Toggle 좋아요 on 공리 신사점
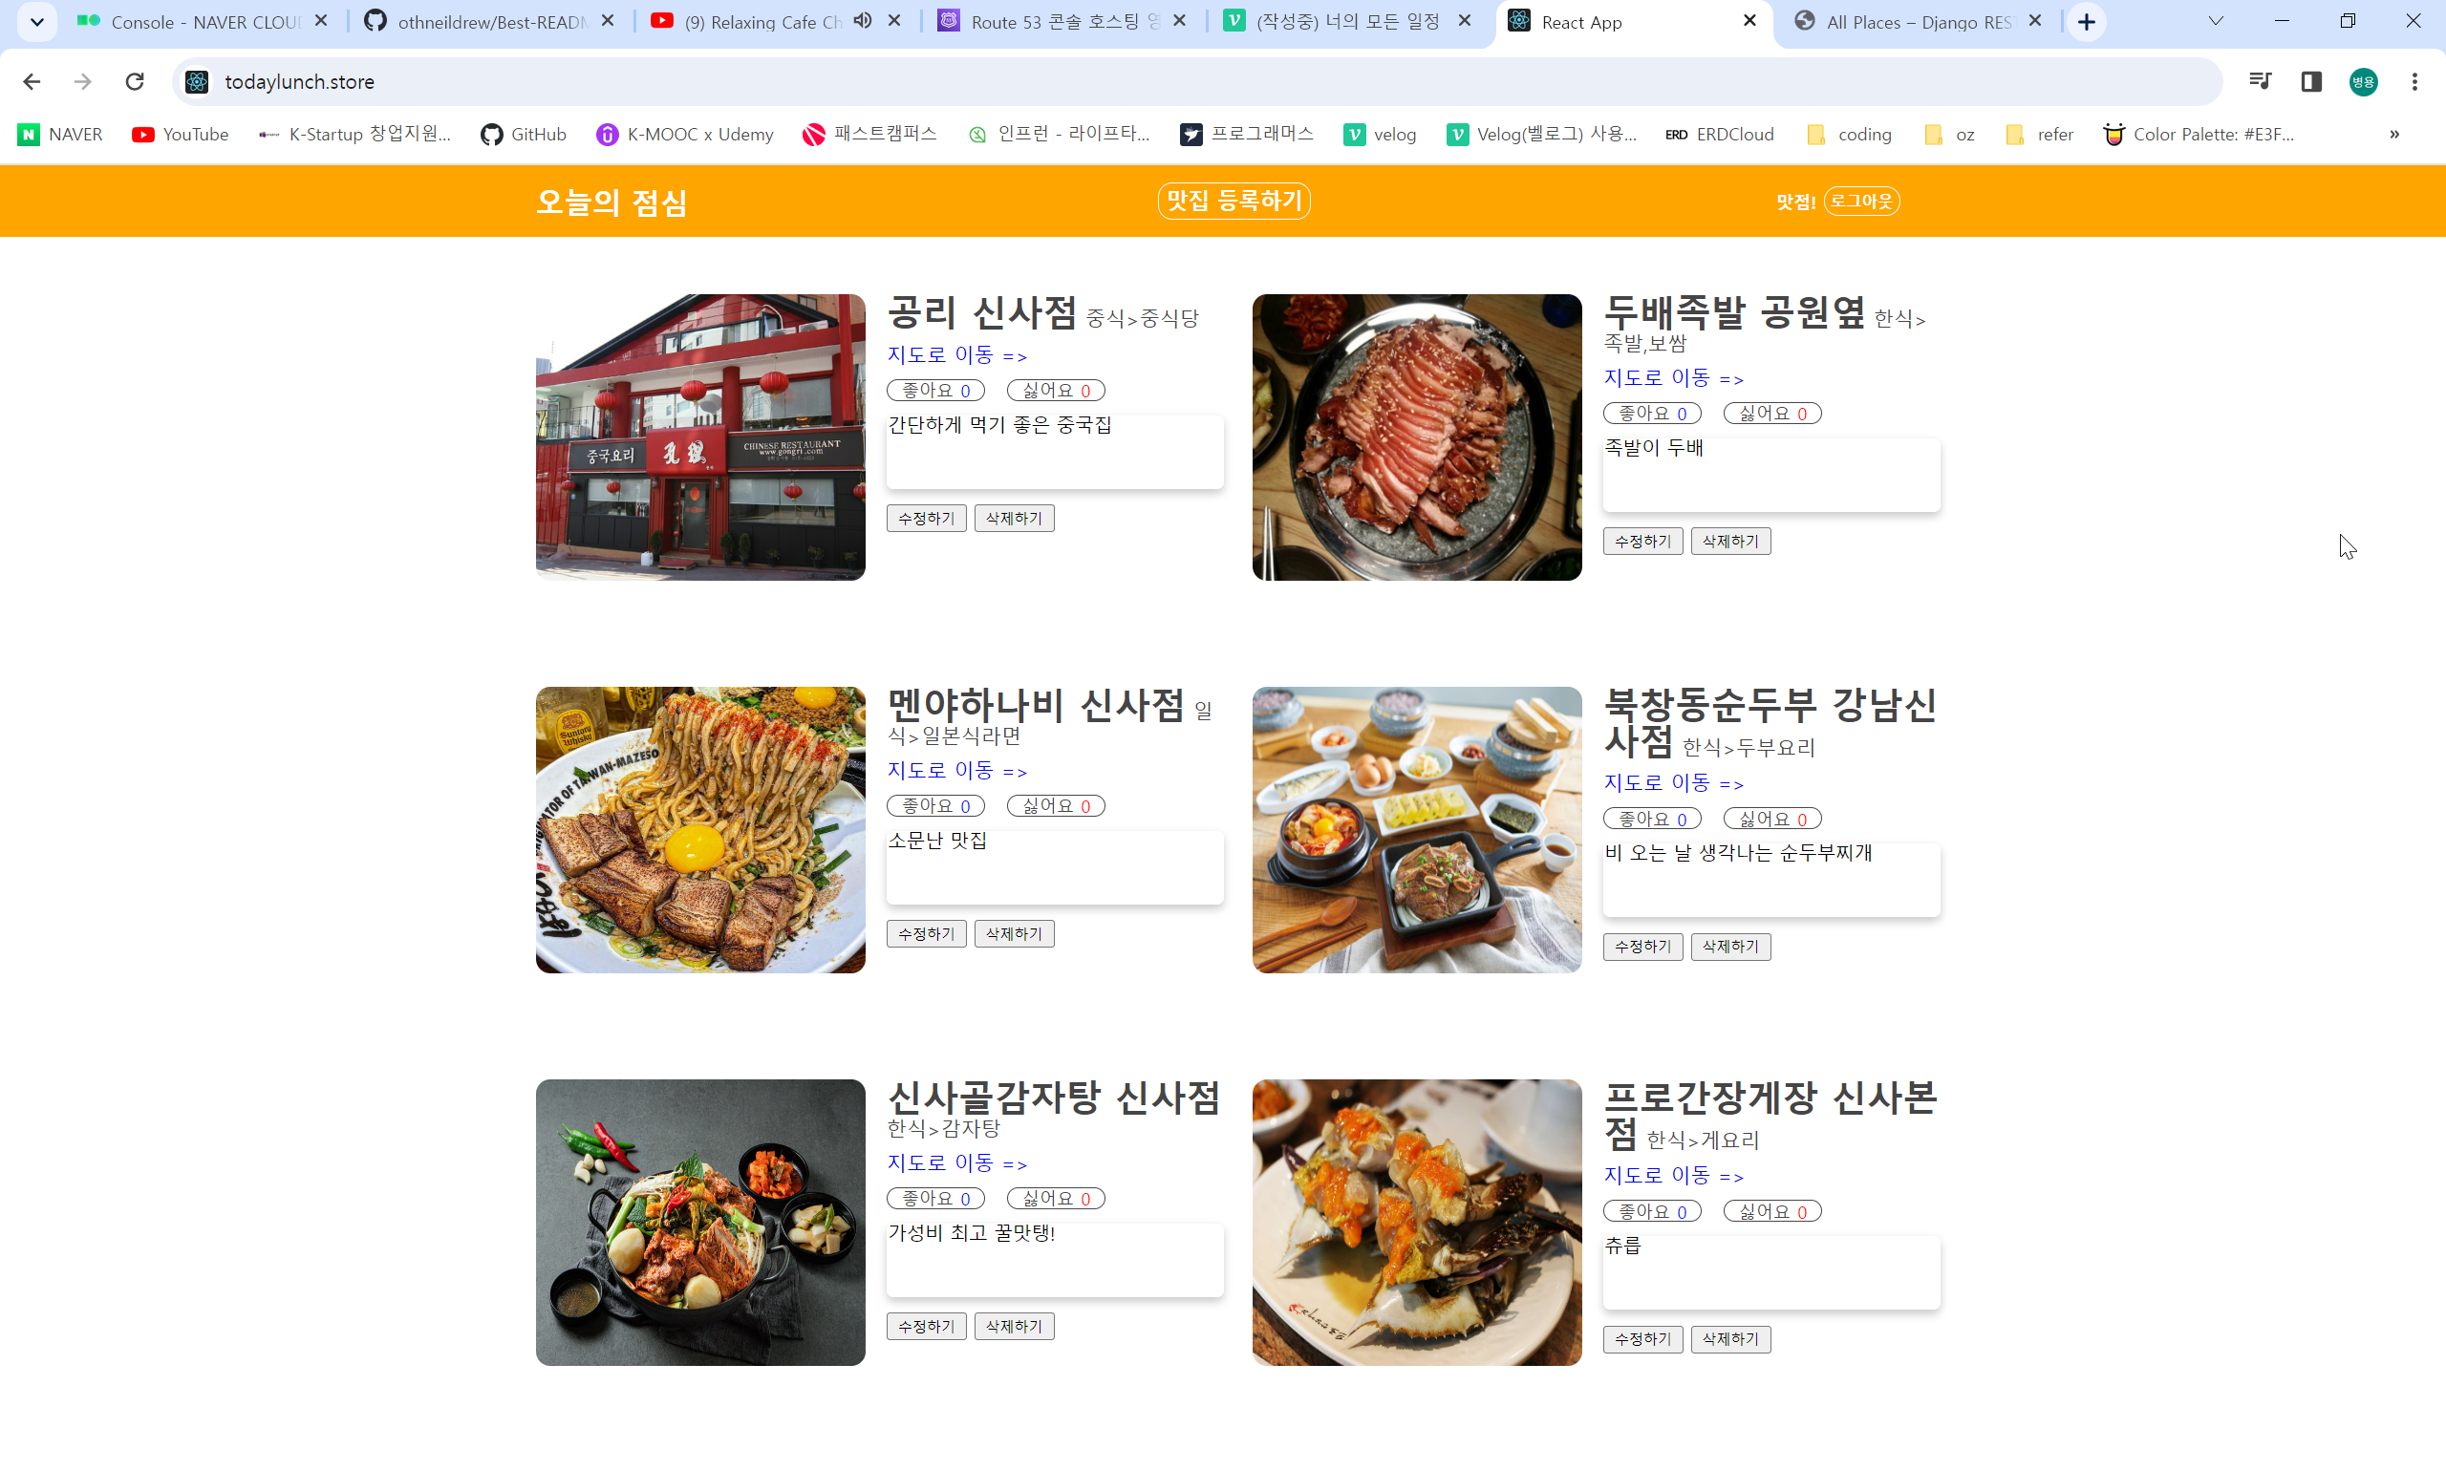Image resolution: width=2446 pixels, height=1471 pixels. [x=935, y=391]
